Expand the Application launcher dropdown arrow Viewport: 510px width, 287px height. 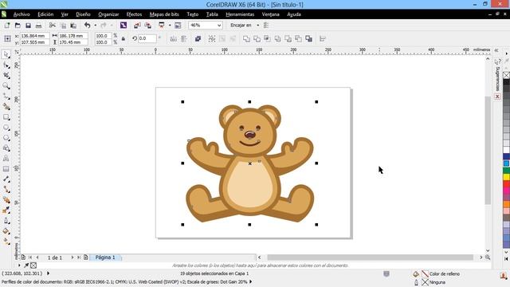tap(170, 26)
